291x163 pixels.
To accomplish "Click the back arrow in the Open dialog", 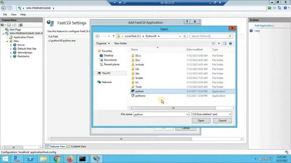I will [x=97, y=36].
